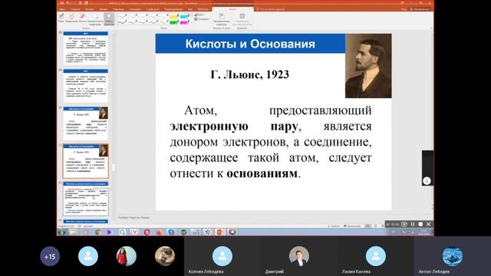
Task: Pick the magenta highlighter pen
Action: [x=184, y=22]
